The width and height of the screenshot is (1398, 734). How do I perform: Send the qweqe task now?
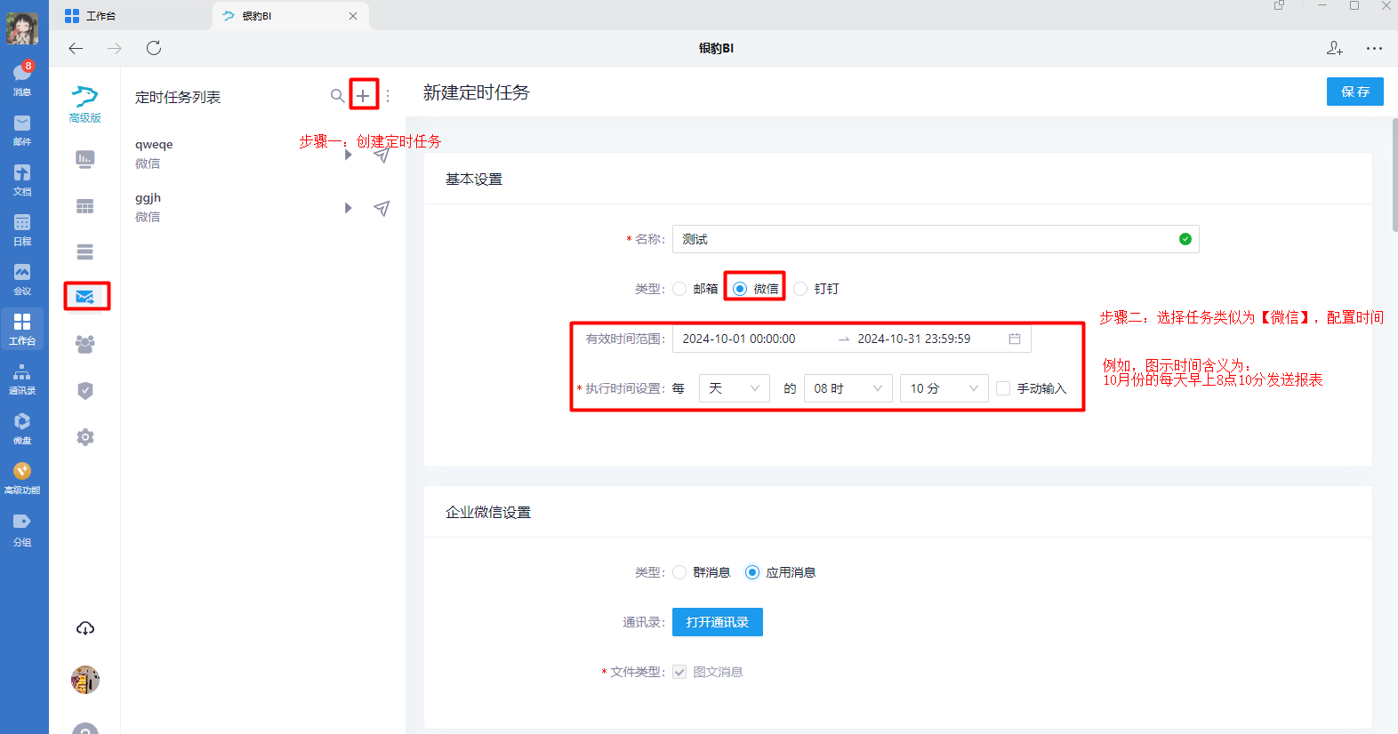click(382, 156)
